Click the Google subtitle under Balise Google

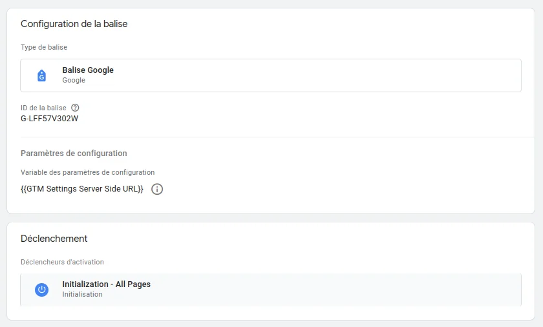point(74,81)
